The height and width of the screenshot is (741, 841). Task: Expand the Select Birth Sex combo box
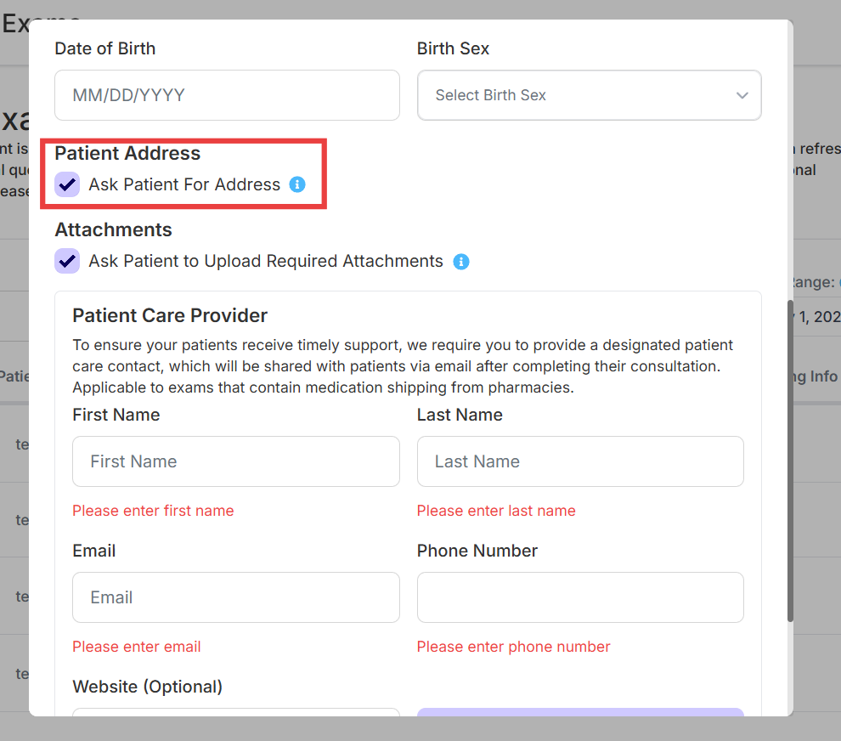(x=589, y=95)
